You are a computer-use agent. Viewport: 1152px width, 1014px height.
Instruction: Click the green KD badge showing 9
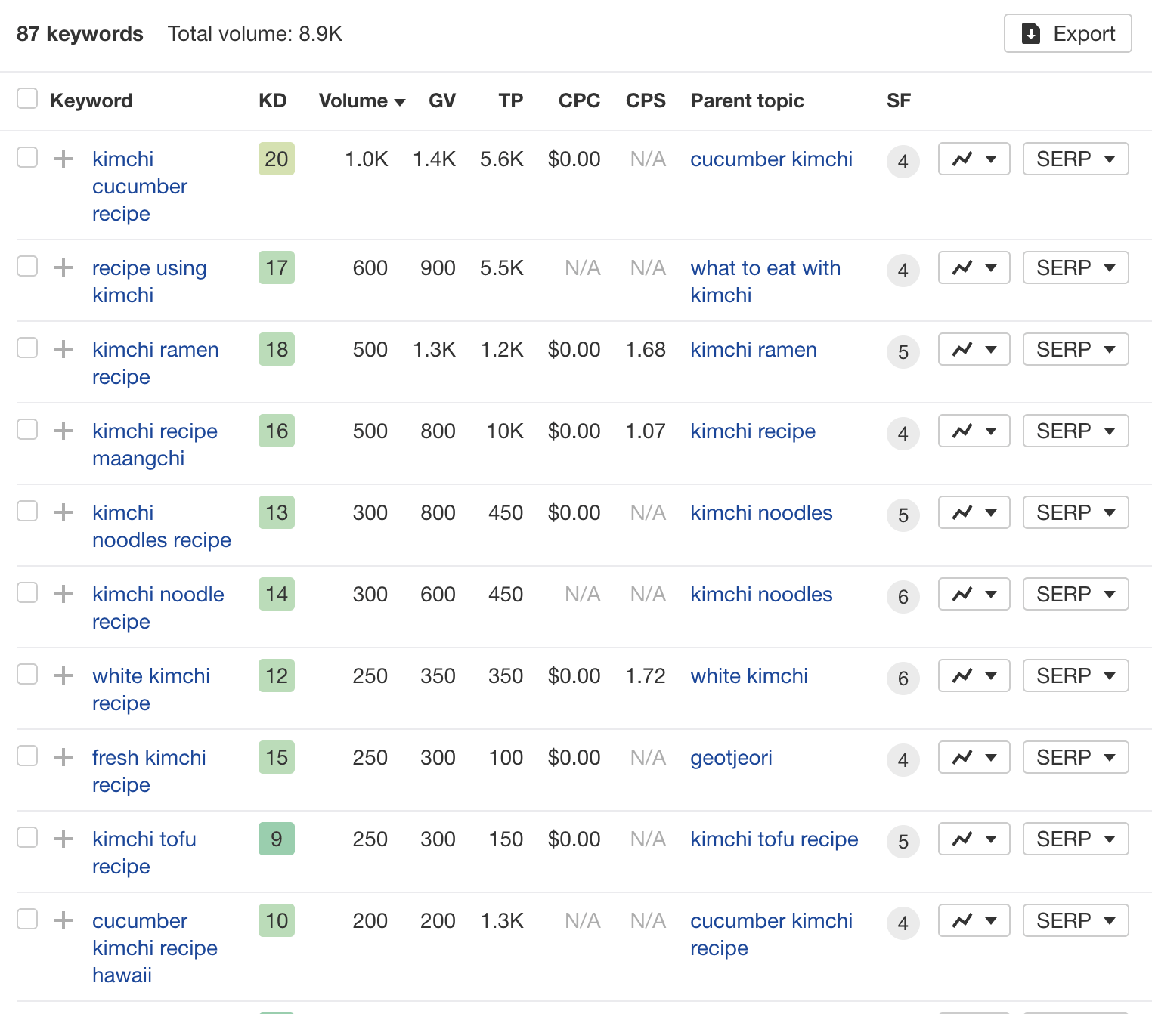pos(276,839)
